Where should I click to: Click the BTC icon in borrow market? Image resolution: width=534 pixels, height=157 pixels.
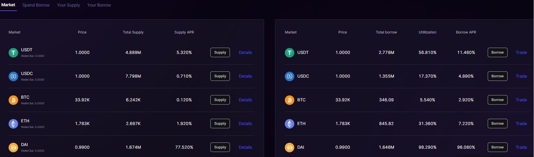click(x=290, y=100)
